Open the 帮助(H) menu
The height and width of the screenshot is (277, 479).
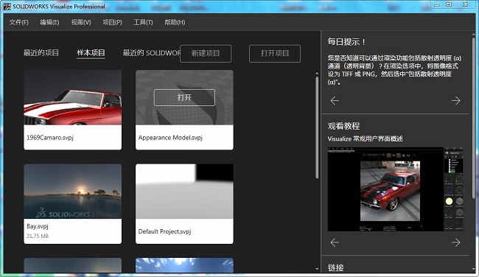tap(175, 22)
